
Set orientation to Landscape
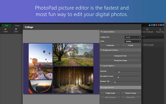pyautogui.click(x=110, y=45)
